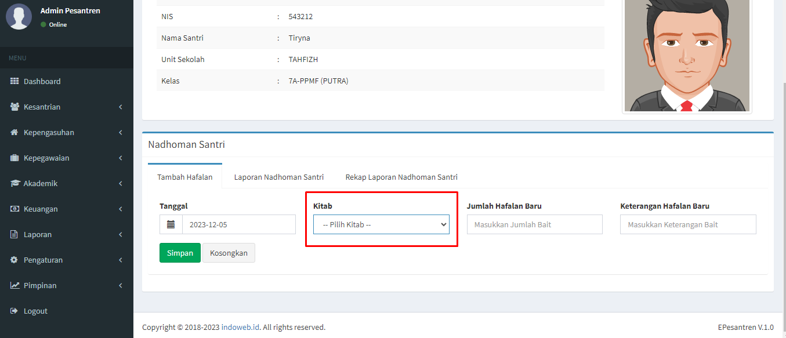The image size is (786, 338).
Task: Click the Keuangan money icon
Action: [x=15, y=209]
